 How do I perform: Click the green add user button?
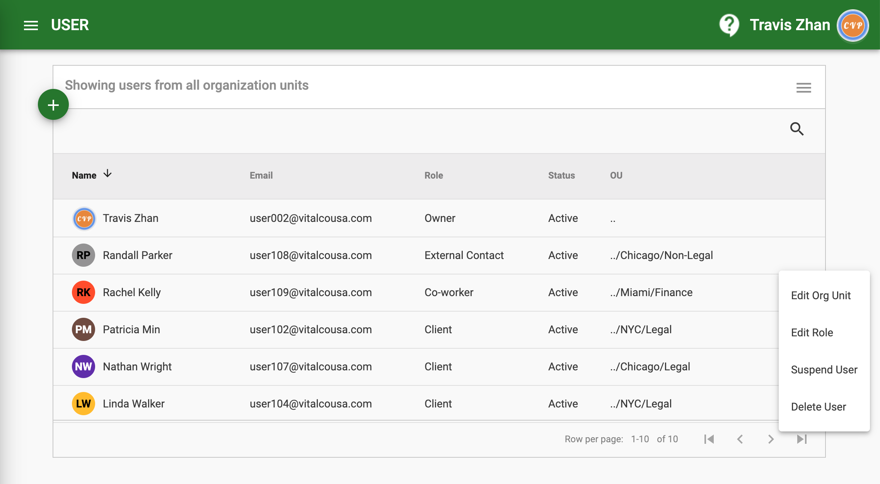click(53, 105)
